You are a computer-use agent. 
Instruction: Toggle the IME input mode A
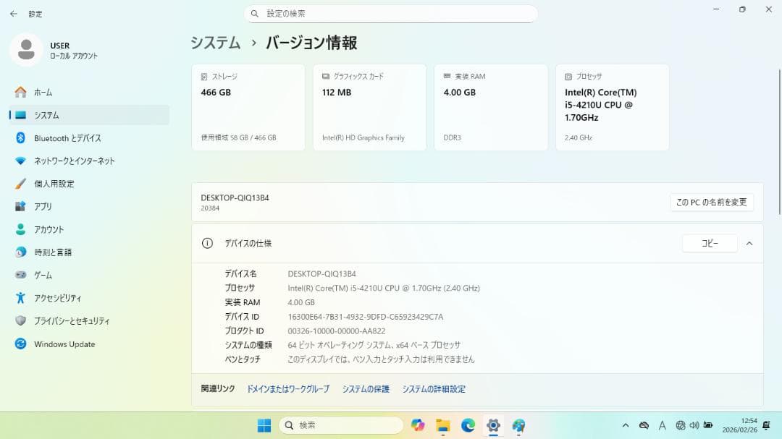[x=663, y=425]
